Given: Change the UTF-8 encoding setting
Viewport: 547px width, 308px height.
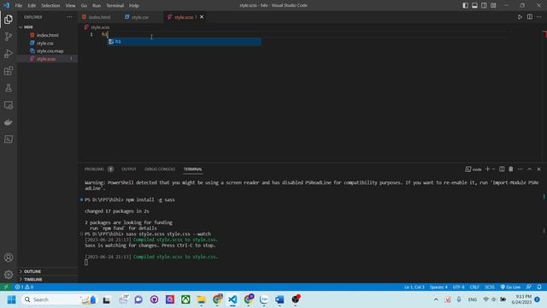Looking at the screenshot, I should pos(458,287).
